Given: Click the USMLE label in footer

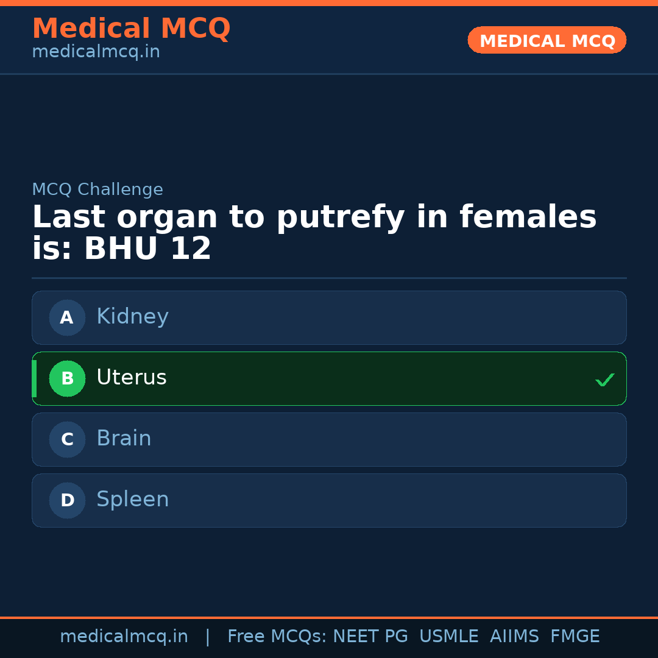Looking at the screenshot, I should tap(449, 636).
